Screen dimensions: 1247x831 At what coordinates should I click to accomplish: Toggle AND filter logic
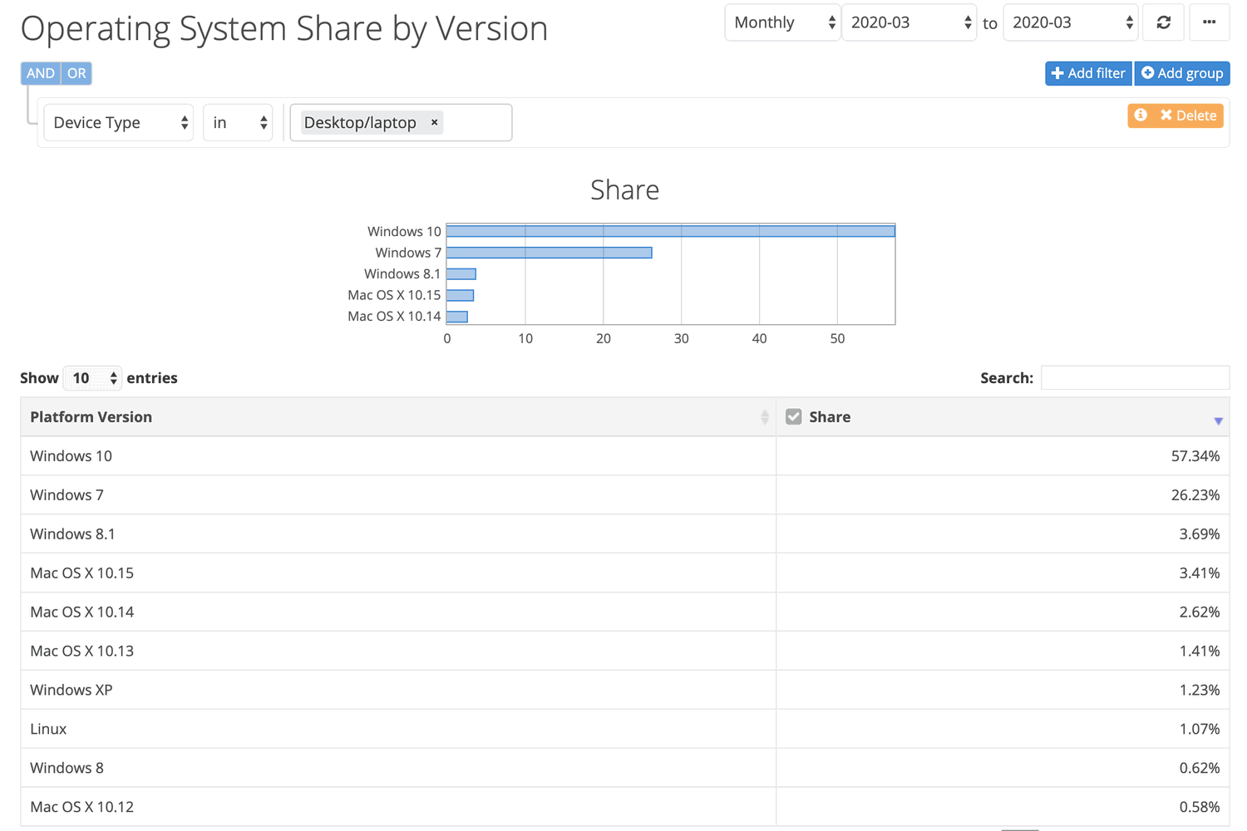coord(40,73)
